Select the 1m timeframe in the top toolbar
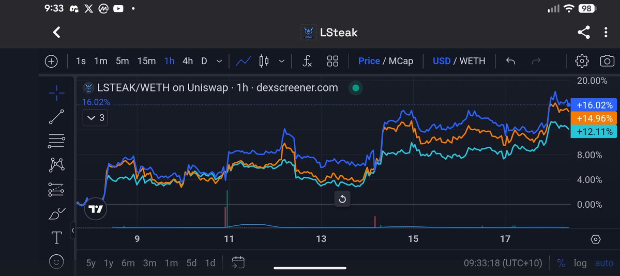The image size is (620, 276). [x=101, y=62]
